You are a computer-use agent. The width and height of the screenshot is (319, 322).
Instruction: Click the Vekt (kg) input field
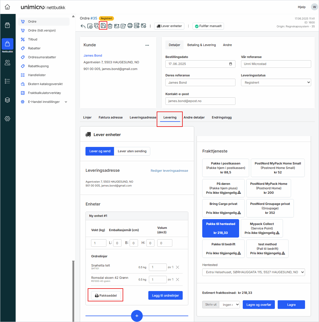pos(98,243)
